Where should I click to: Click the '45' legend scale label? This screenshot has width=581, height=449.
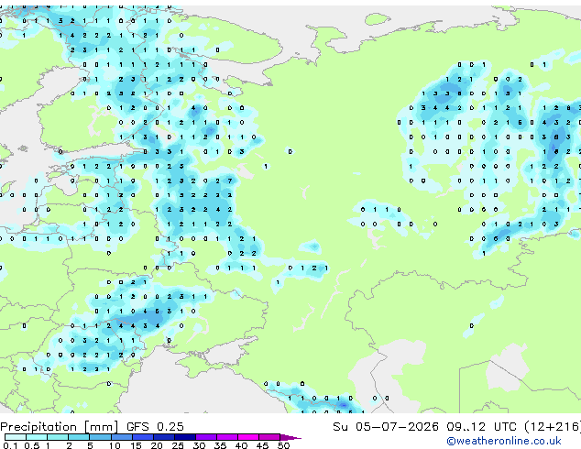(262, 445)
